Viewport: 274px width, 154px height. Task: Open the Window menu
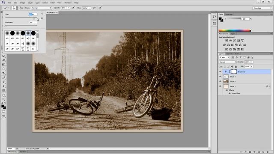(68, 3)
